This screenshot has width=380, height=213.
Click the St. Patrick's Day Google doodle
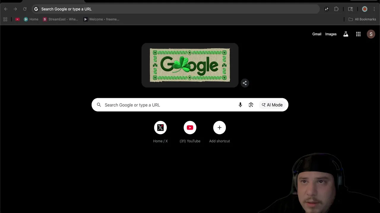click(190, 65)
